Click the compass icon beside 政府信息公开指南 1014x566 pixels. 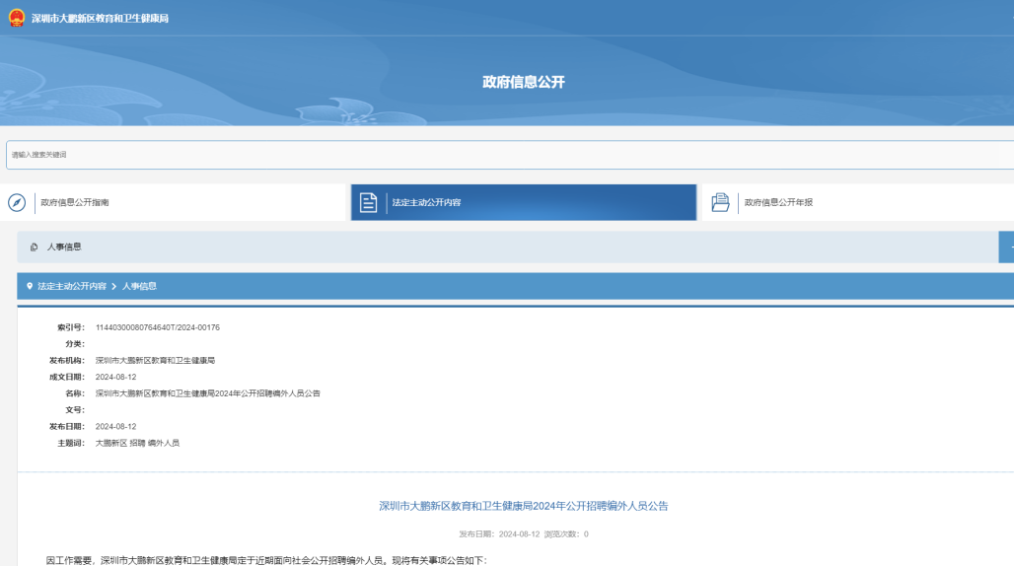point(17,202)
